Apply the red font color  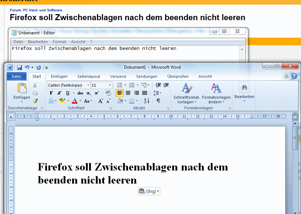[75, 101]
